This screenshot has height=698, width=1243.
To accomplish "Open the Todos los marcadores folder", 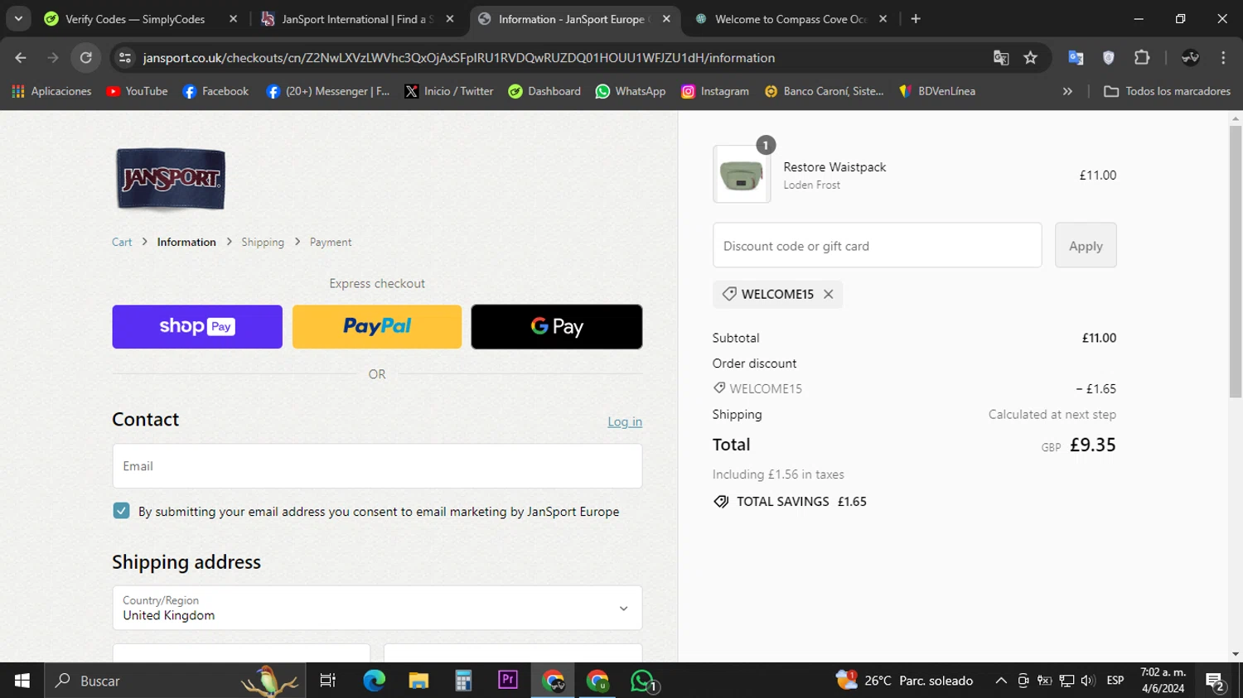I will point(1168,91).
